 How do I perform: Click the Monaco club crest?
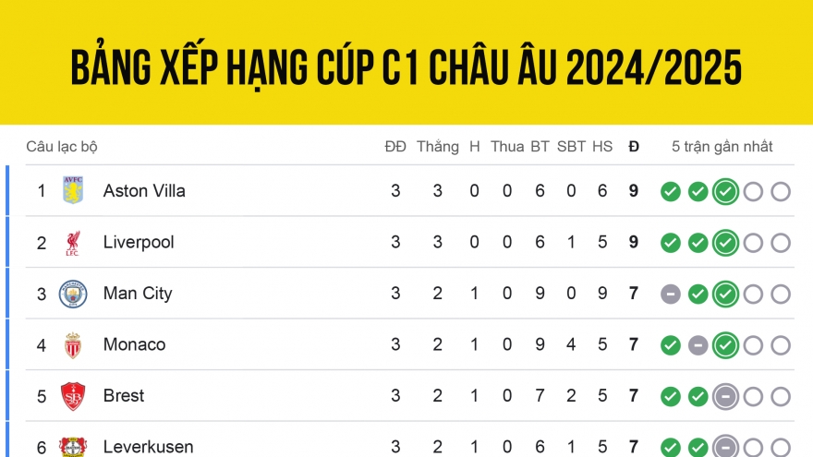click(73, 345)
